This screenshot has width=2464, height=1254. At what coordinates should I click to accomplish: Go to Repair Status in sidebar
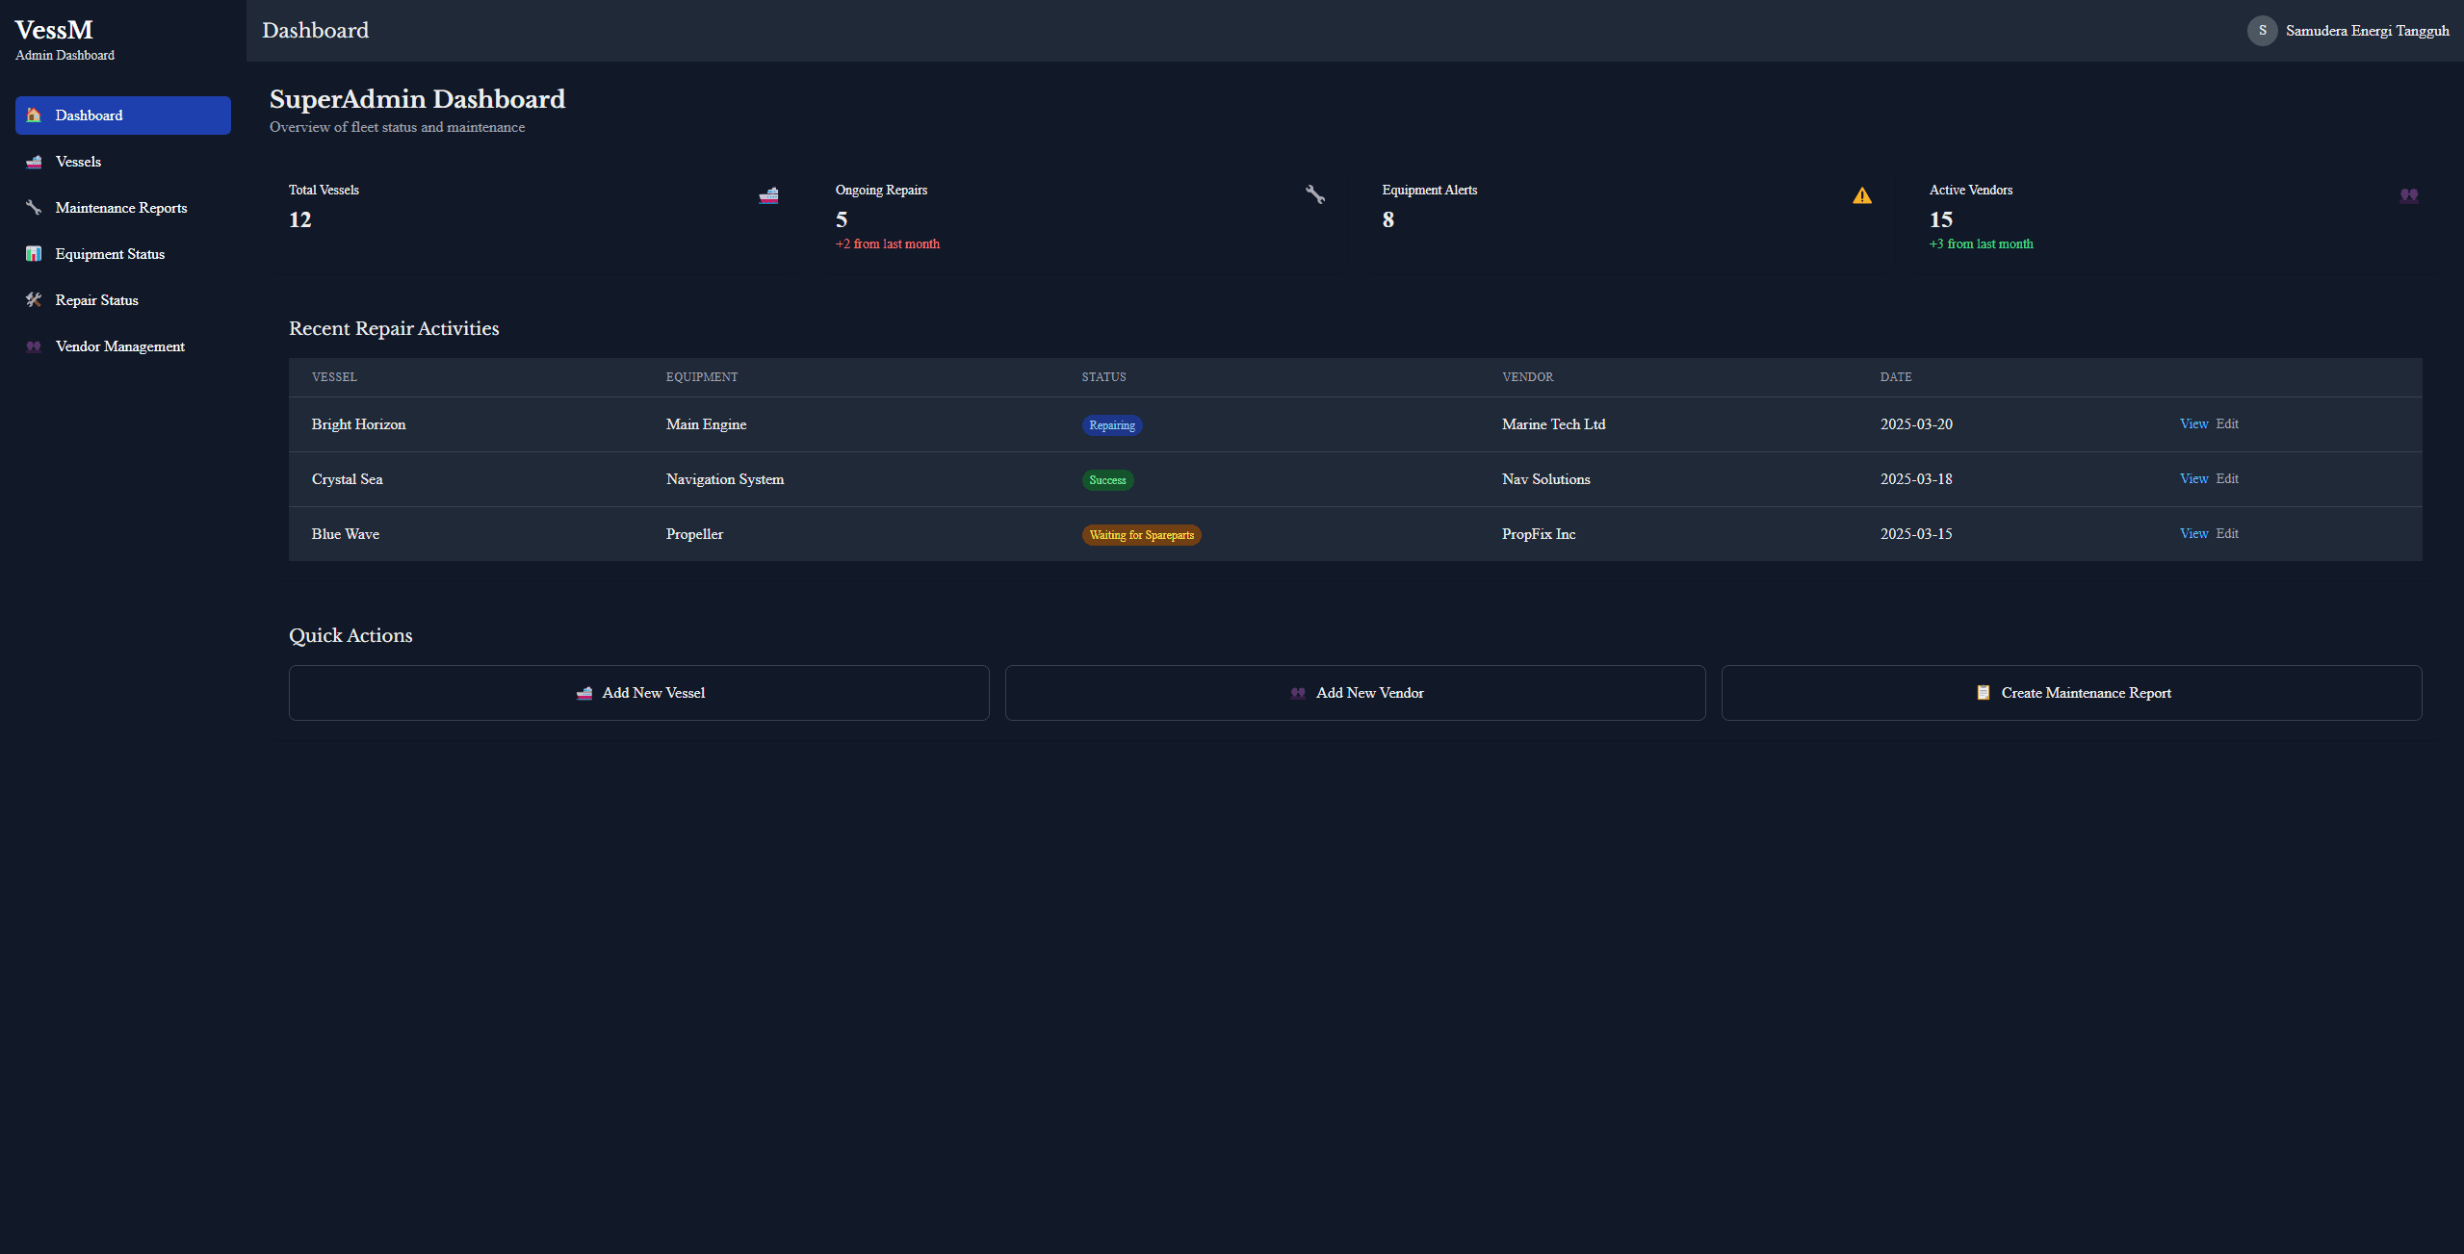[96, 299]
